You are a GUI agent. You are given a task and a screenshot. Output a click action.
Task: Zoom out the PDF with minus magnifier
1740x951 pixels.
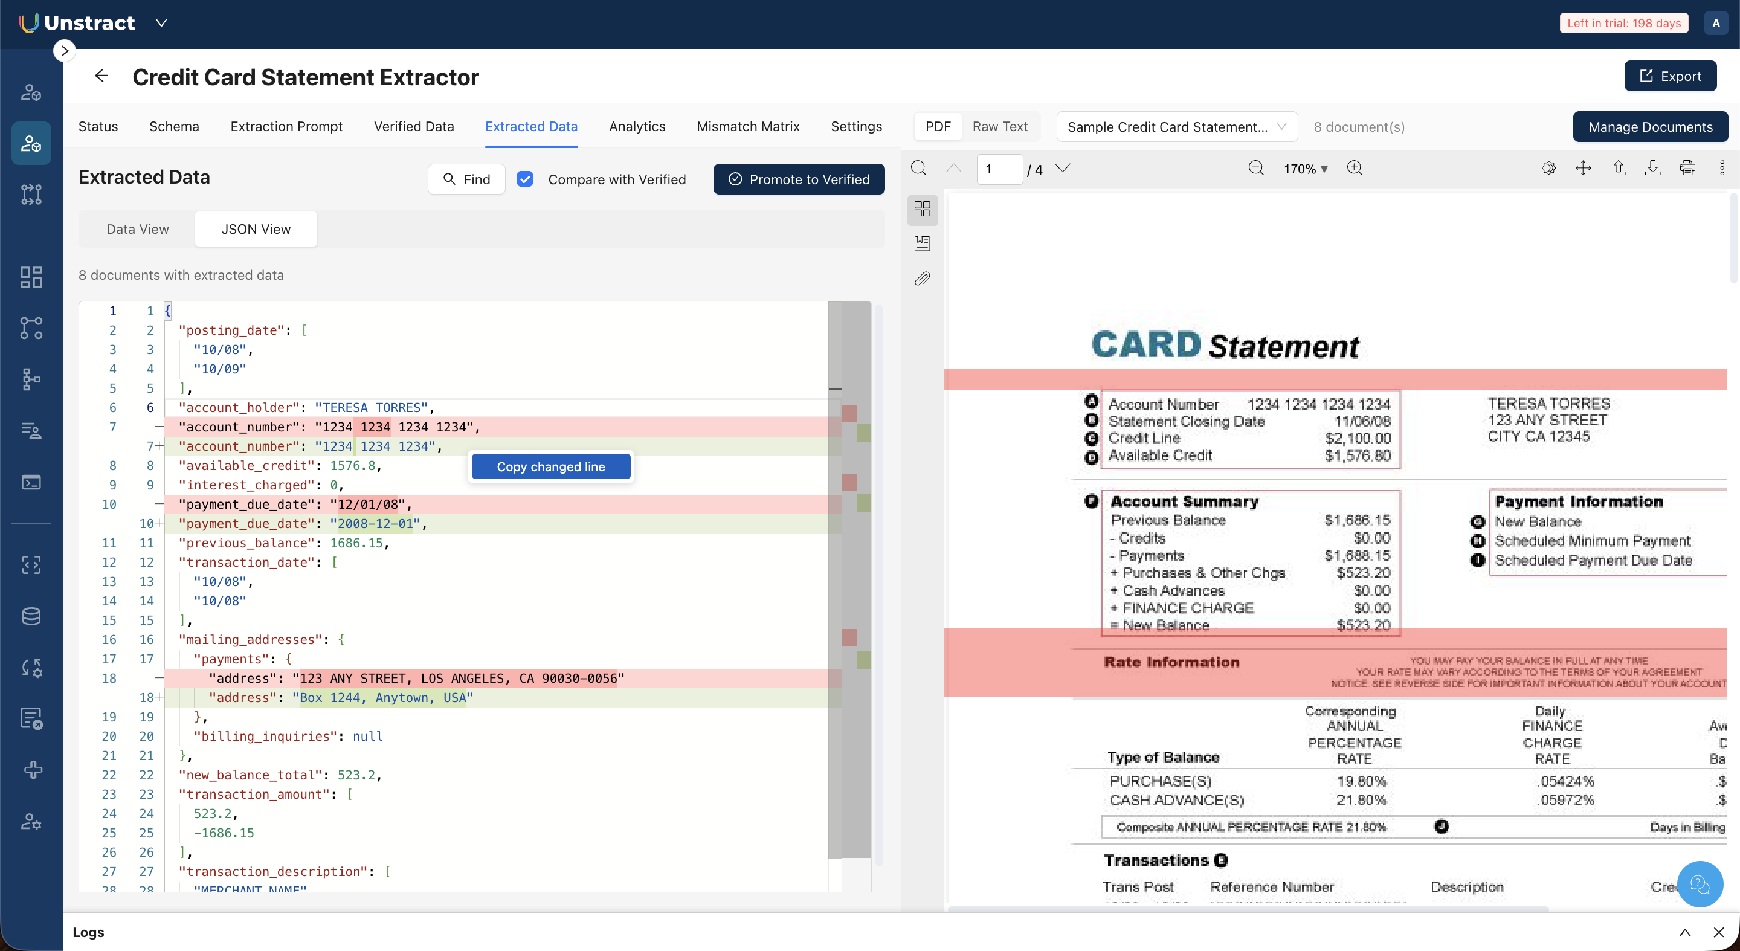coord(1255,168)
